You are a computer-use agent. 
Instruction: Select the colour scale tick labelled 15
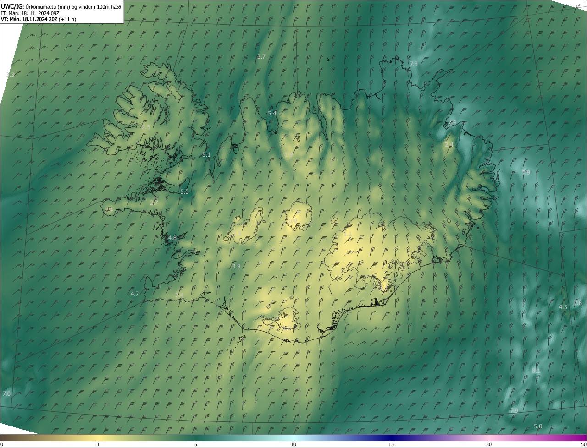coord(391,444)
